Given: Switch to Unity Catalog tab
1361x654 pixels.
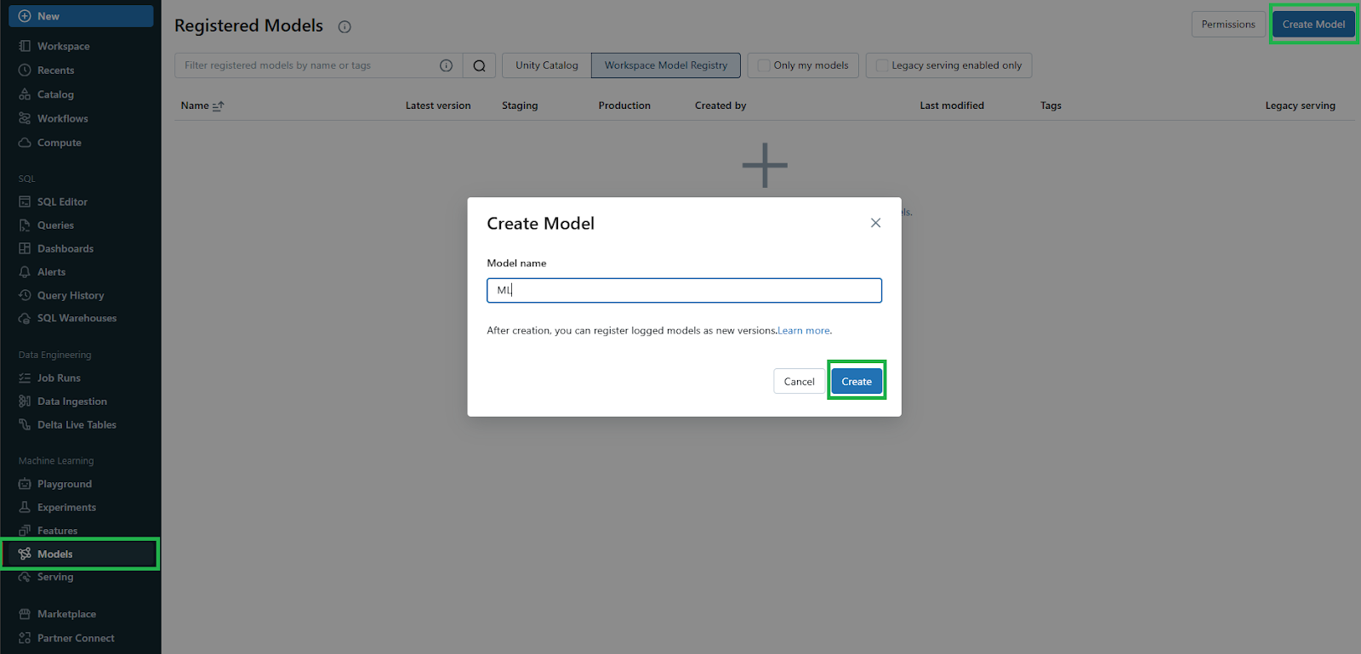Looking at the screenshot, I should pyautogui.click(x=546, y=65).
